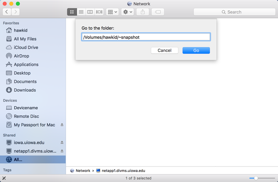Eject the netapp1.divms shared server

(x=62, y=151)
